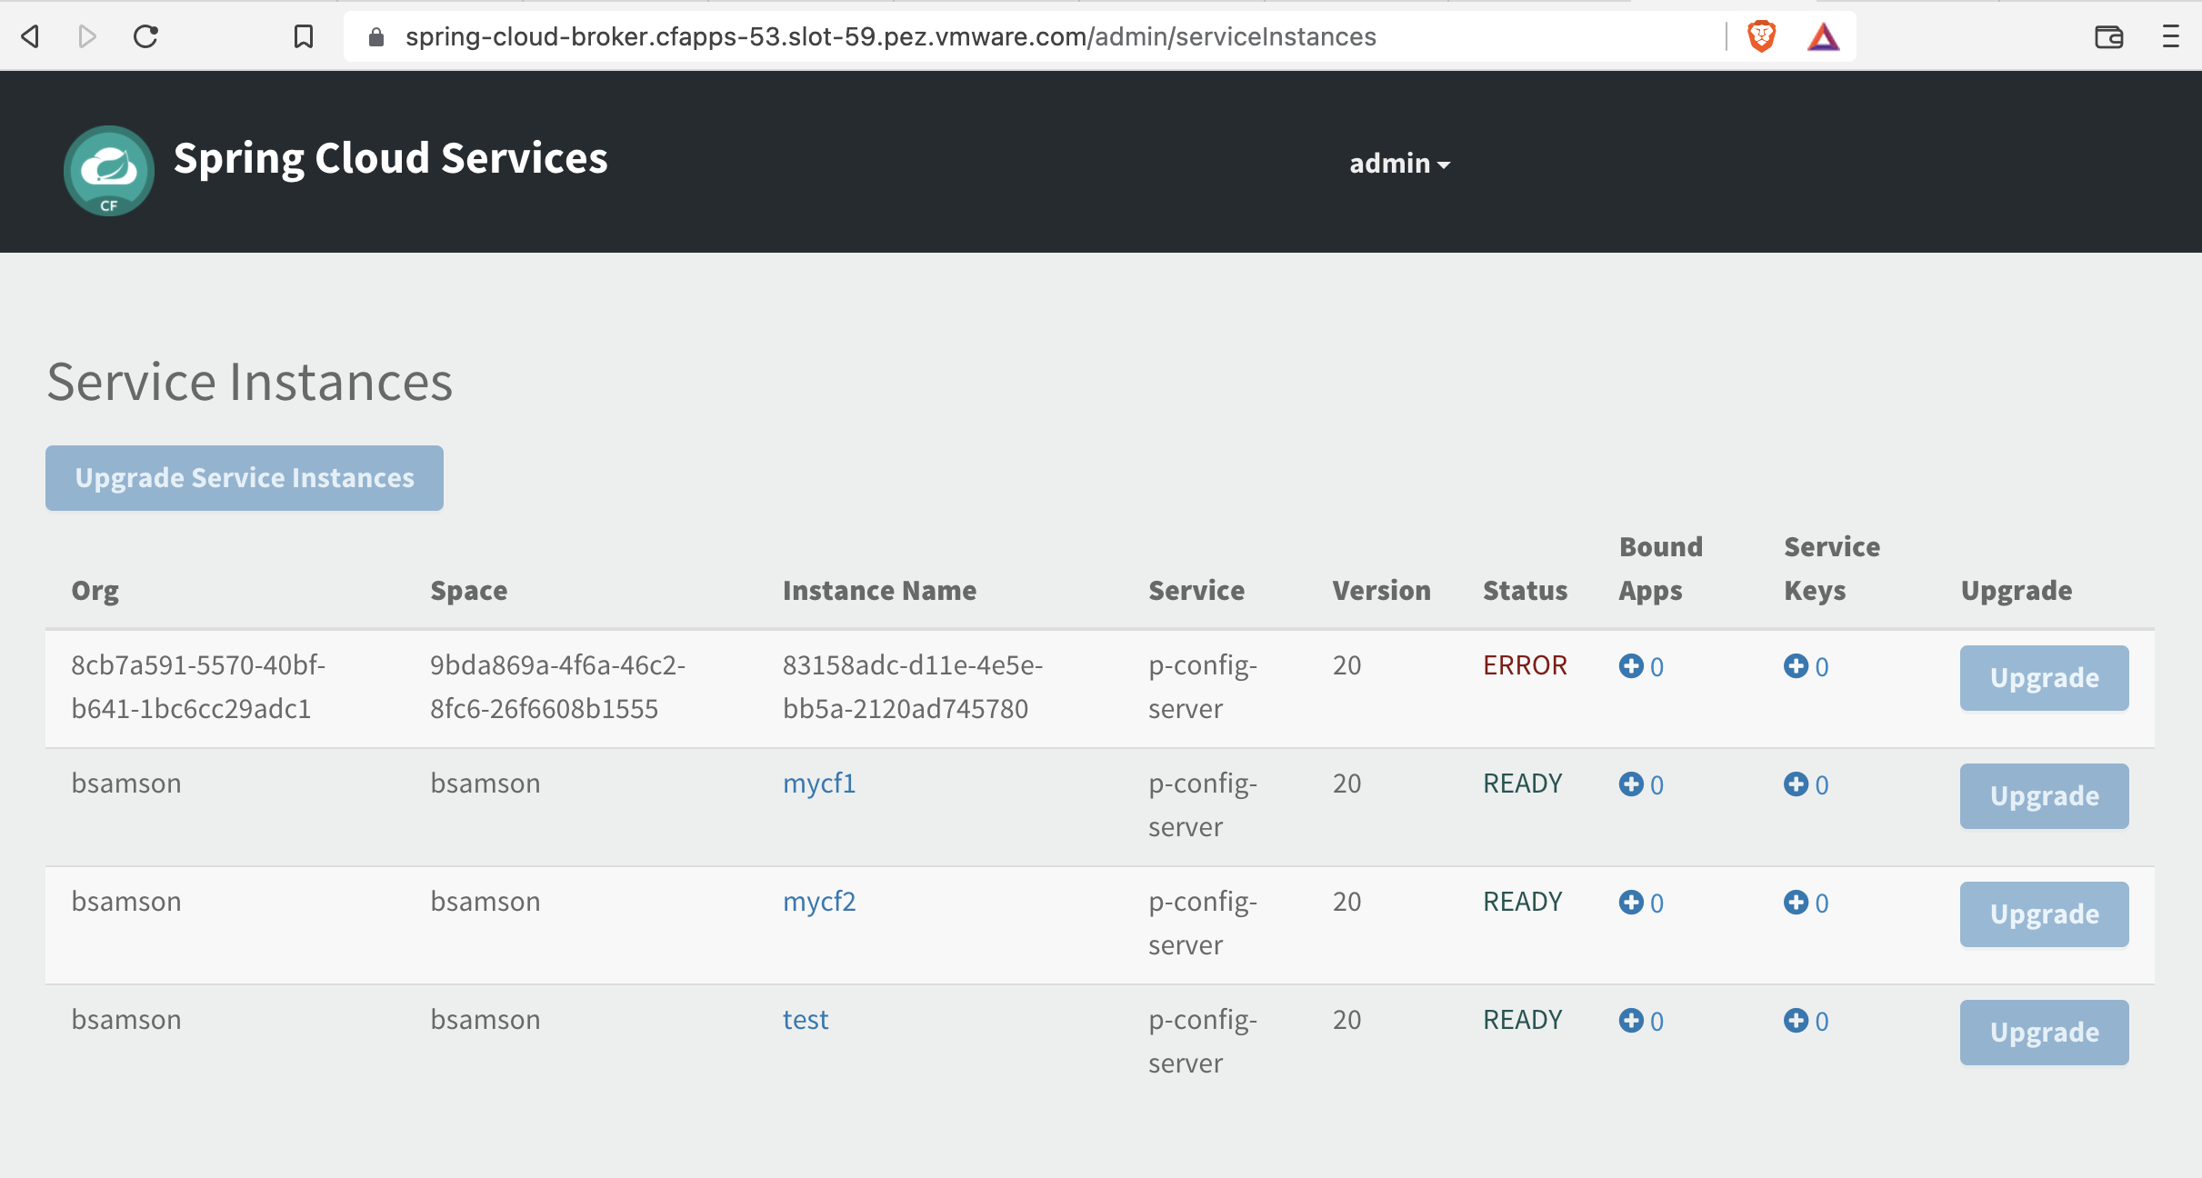Open the admin dropdown menu

[x=1398, y=164]
